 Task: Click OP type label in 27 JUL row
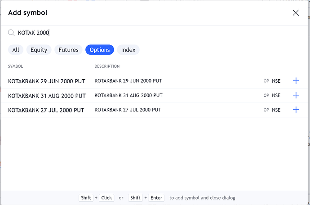click(x=266, y=110)
